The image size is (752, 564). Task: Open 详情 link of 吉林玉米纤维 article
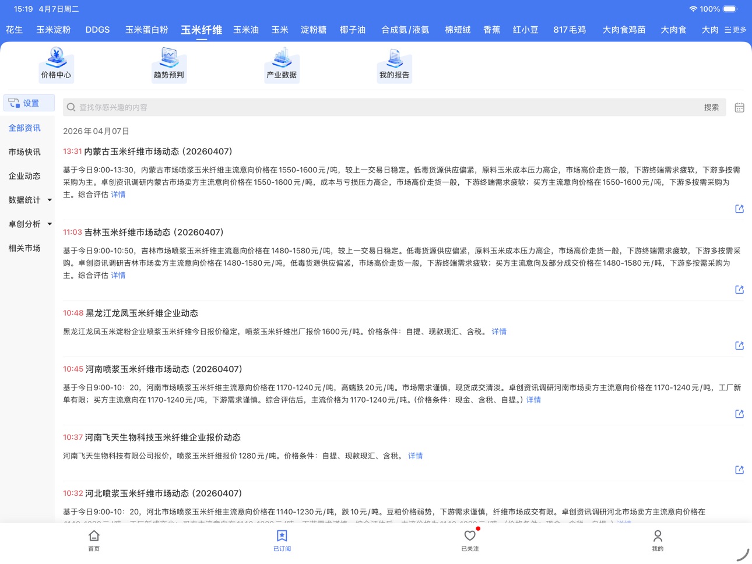pos(118,275)
